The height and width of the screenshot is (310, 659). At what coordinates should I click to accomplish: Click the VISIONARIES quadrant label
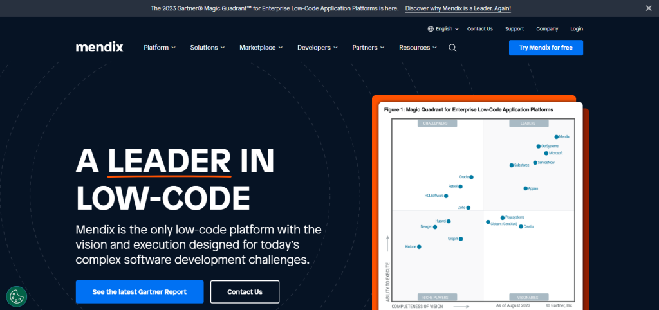[x=529, y=297]
